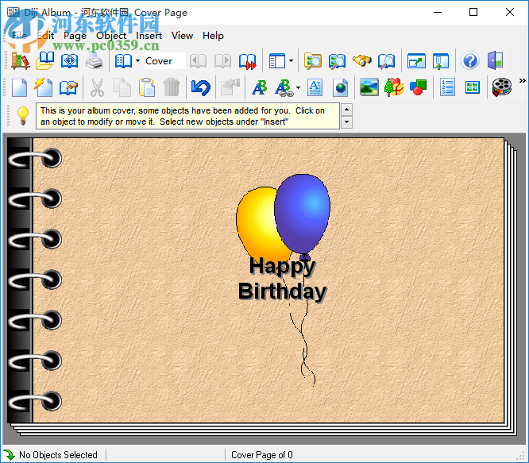Expand the linked text dropdown arrow
Screen dimensions: 529x463
[298, 87]
